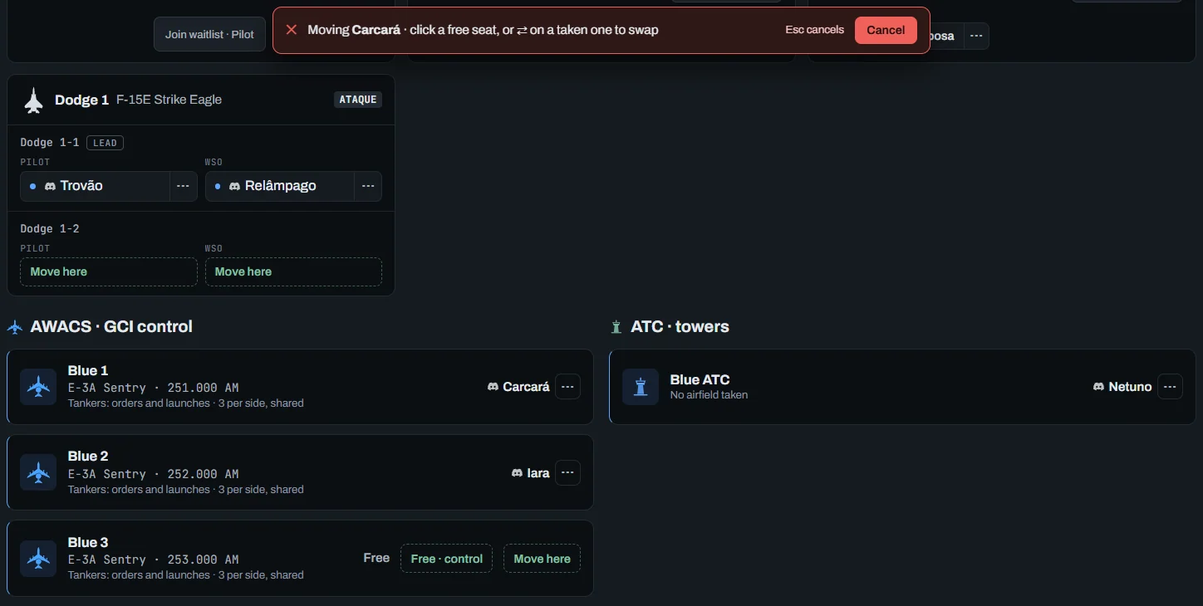
Task: Click the Discord icon beside Iara
Action: point(518,473)
